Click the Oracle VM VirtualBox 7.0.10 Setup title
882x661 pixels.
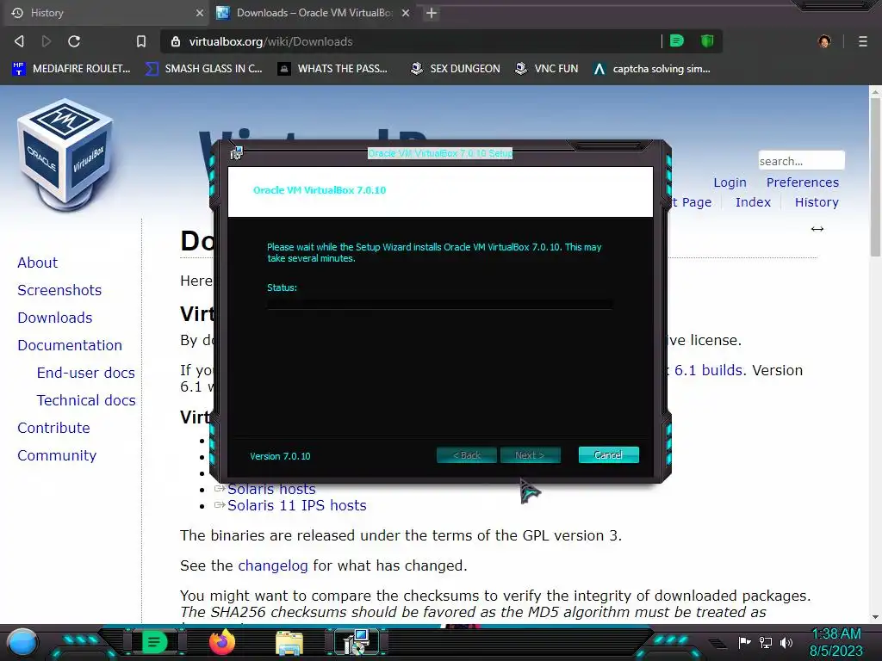tap(440, 153)
